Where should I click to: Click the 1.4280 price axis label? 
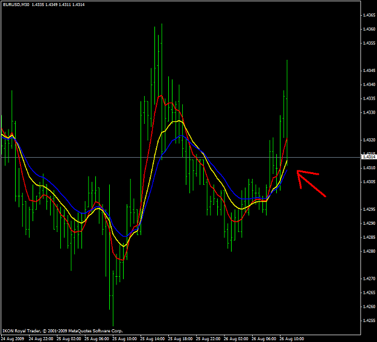point(369,251)
